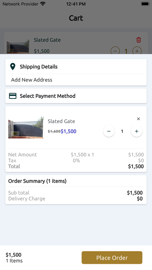Increase quantity with white plus button

136,132
